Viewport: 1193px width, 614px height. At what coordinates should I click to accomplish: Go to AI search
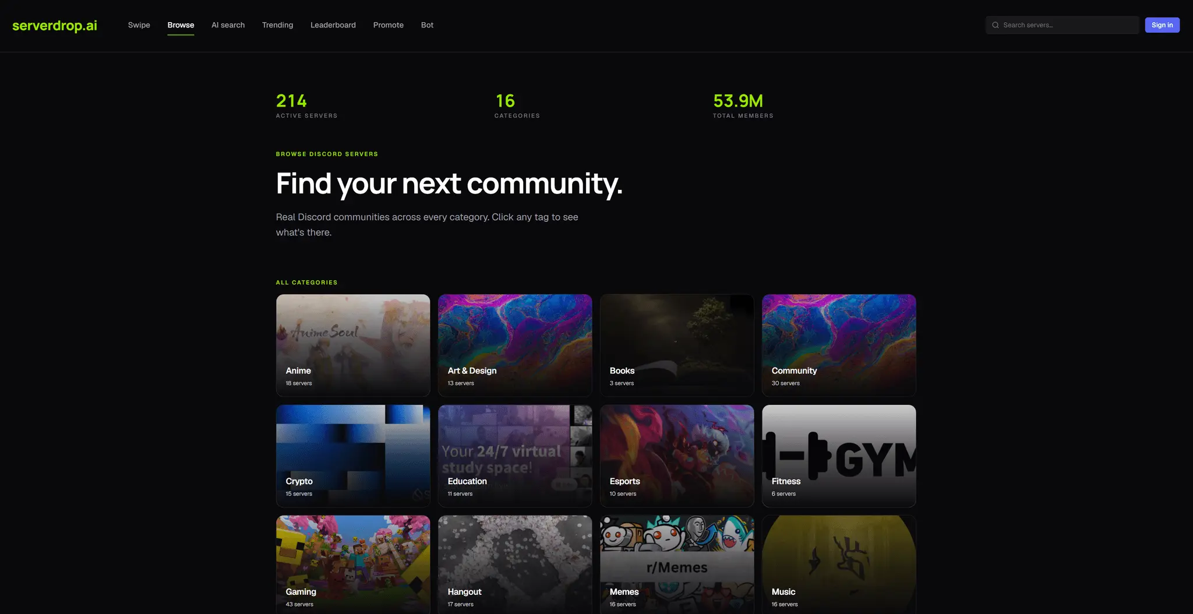228,25
